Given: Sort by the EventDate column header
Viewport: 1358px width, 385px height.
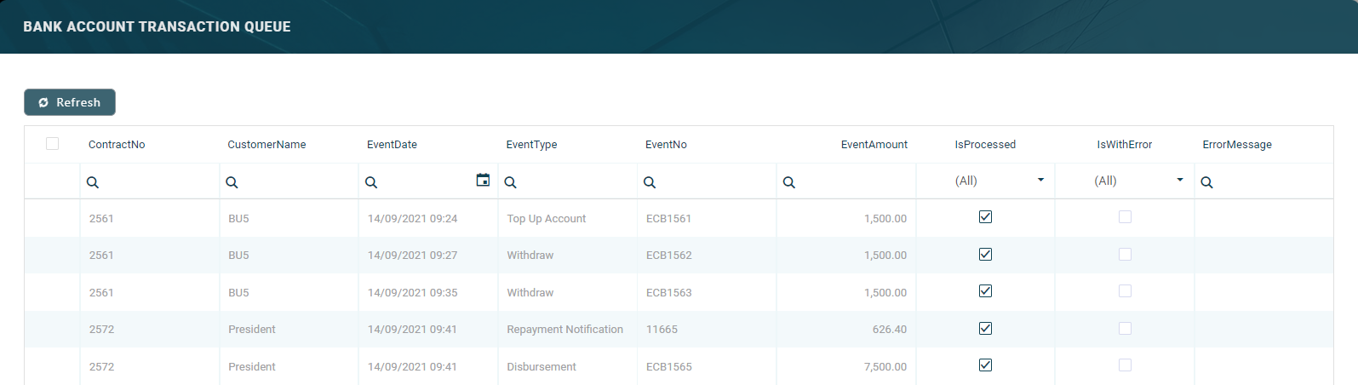Looking at the screenshot, I should (x=392, y=145).
